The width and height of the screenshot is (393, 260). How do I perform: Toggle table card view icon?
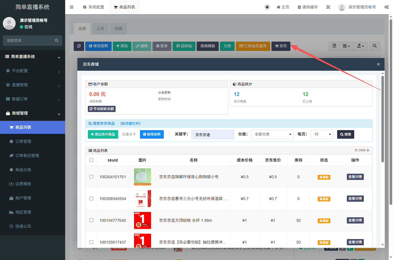click(334, 46)
